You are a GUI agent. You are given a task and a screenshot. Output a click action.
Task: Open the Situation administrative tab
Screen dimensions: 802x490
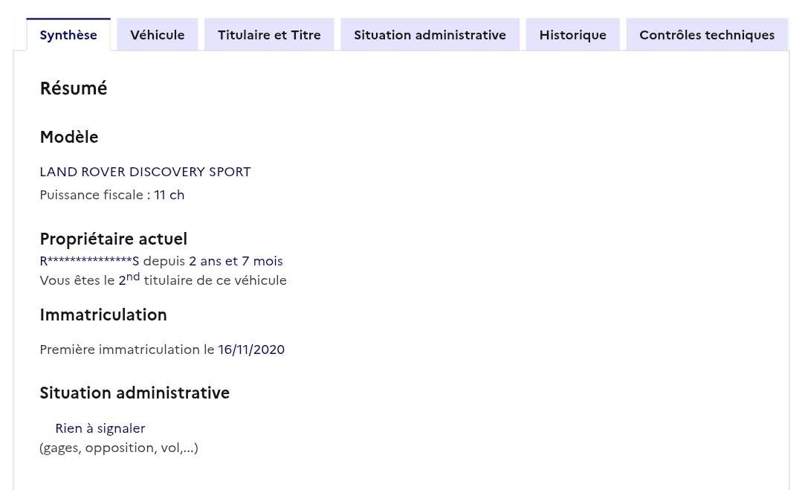[430, 35]
